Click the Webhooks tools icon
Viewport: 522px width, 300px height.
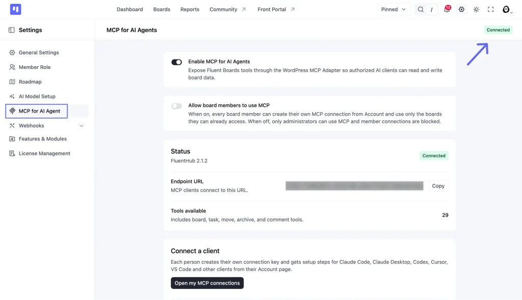coord(12,126)
